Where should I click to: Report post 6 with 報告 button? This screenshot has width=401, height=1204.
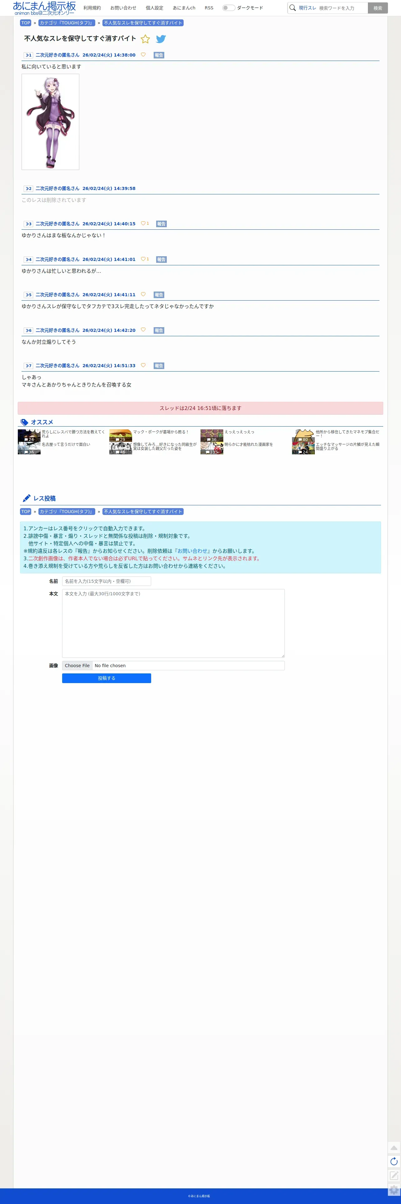pyautogui.click(x=159, y=330)
